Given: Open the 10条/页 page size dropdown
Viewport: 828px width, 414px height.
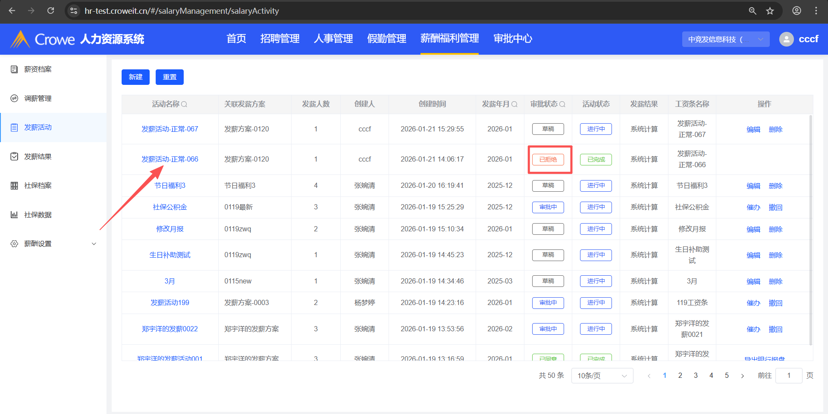Looking at the screenshot, I should coord(602,376).
